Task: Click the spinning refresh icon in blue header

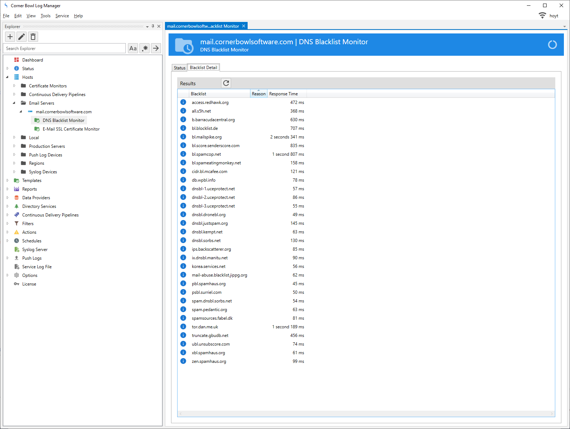Action: coord(552,45)
